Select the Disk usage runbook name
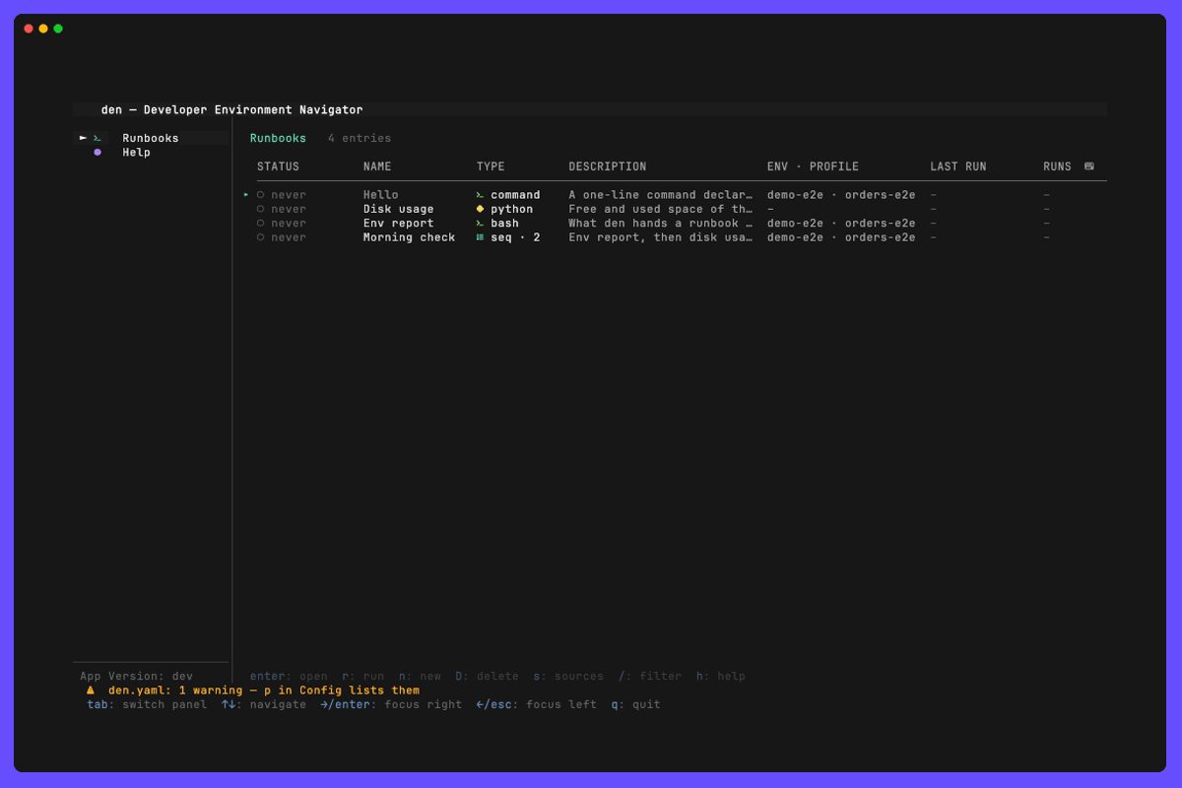The width and height of the screenshot is (1182, 788). pos(399,209)
